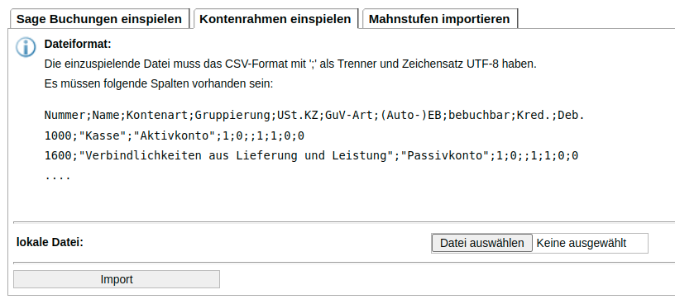Start the upload with the Import button
The width and height of the screenshot is (675, 304).
tap(117, 279)
